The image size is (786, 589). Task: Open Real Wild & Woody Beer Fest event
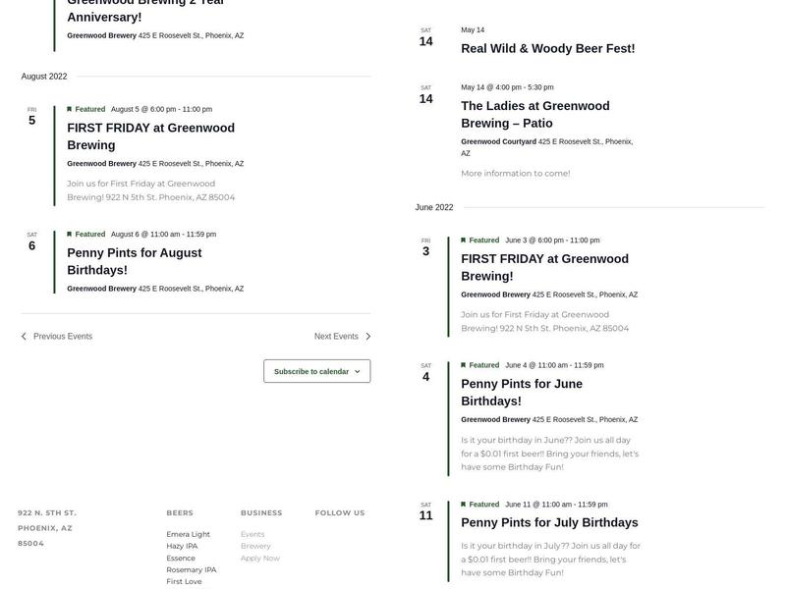[x=547, y=49]
